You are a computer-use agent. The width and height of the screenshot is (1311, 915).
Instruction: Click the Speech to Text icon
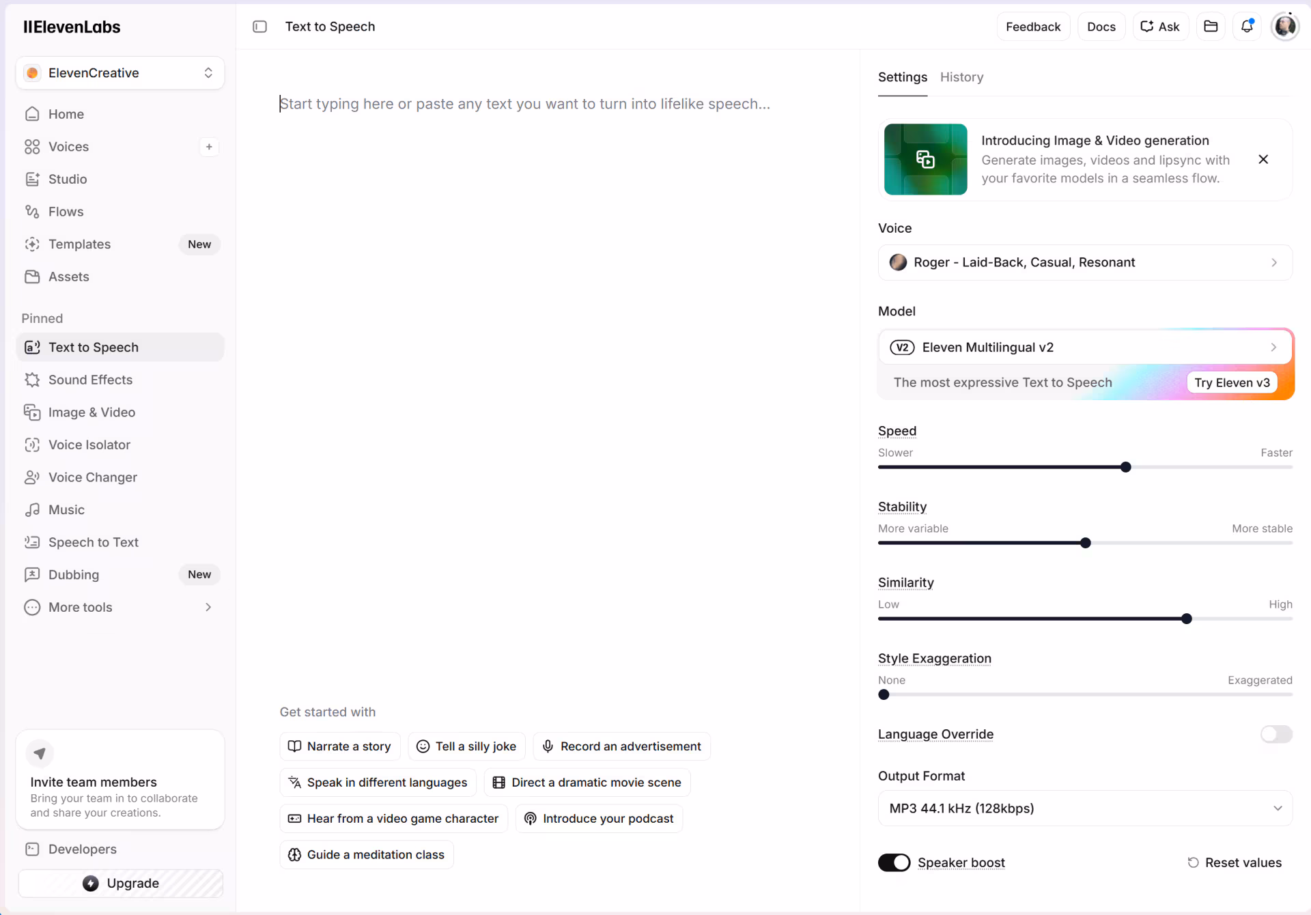pyautogui.click(x=32, y=542)
